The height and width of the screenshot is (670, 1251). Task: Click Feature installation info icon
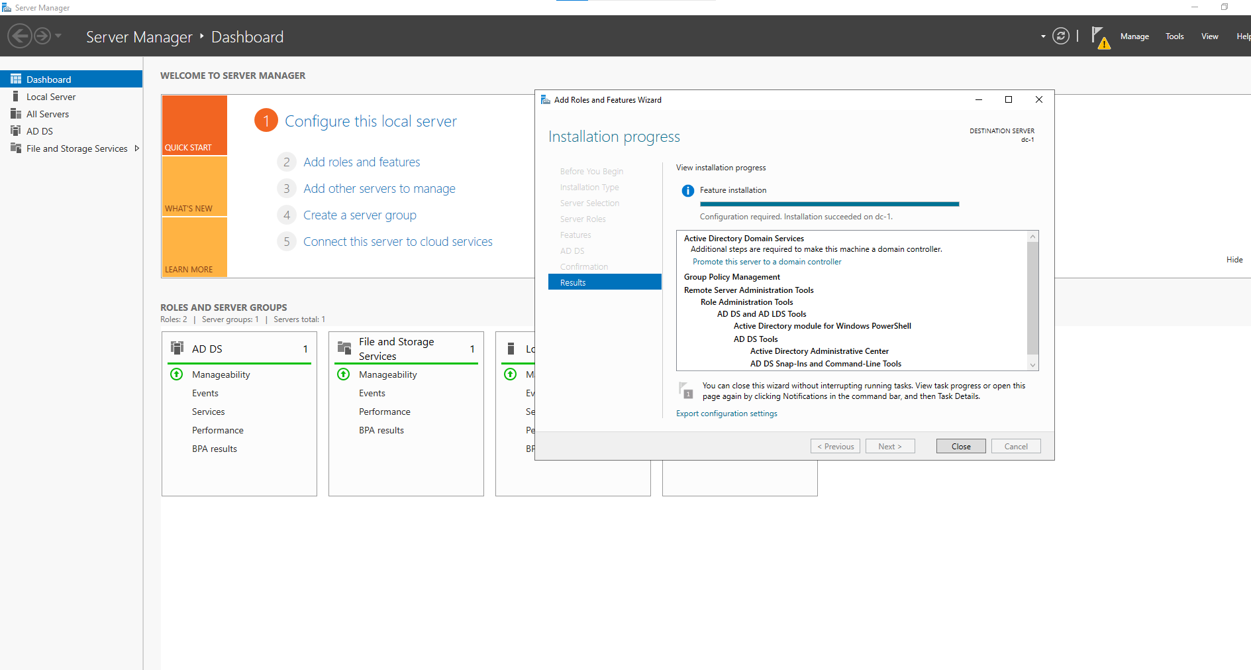[688, 191]
